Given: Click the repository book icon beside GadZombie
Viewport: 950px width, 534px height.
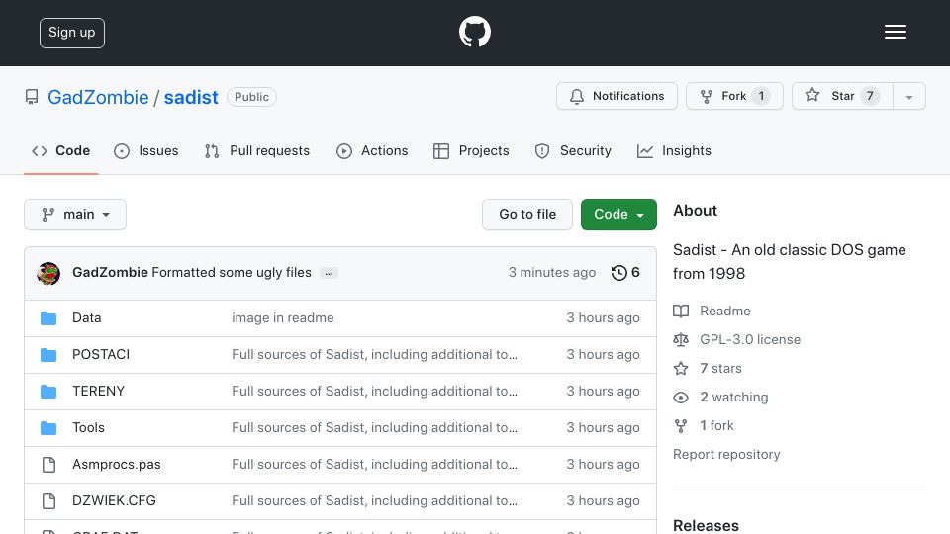Looking at the screenshot, I should click(x=32, y=97).
